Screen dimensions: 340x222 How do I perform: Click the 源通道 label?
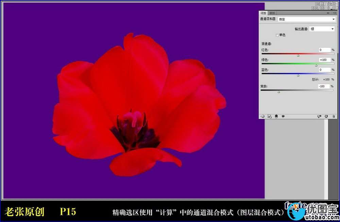click(266, 44)
